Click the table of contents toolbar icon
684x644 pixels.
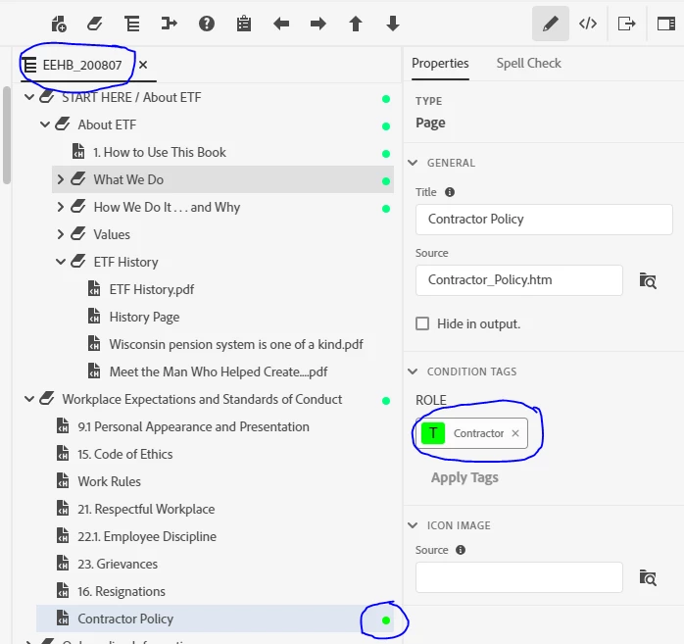[x=131, y=24]
